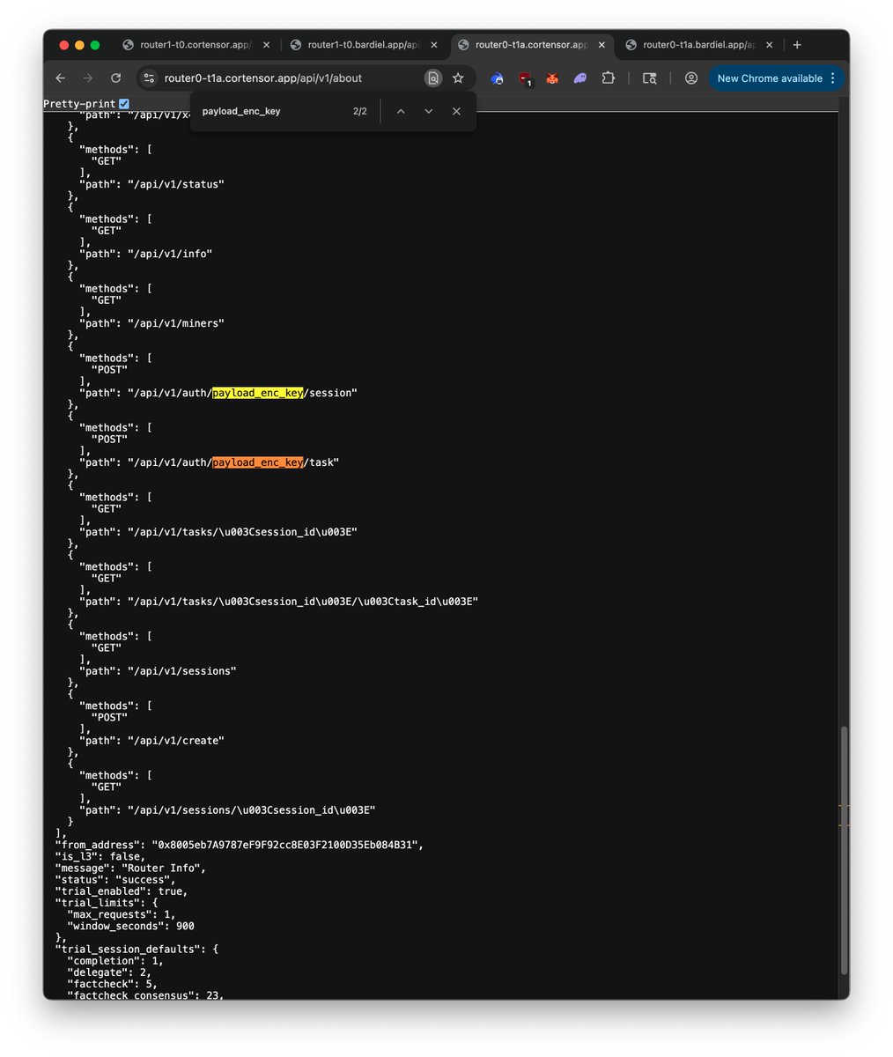Reload the current page
893x1057 pixels.
115,78
